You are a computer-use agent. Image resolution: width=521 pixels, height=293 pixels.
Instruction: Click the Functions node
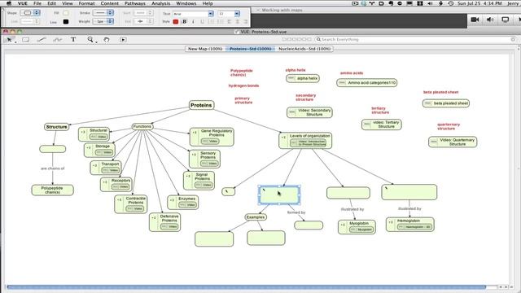142,127
